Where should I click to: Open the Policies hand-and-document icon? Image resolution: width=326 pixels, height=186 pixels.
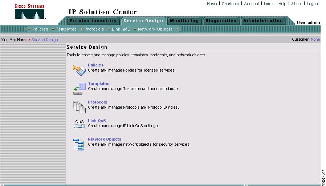(x=79, y=70)
